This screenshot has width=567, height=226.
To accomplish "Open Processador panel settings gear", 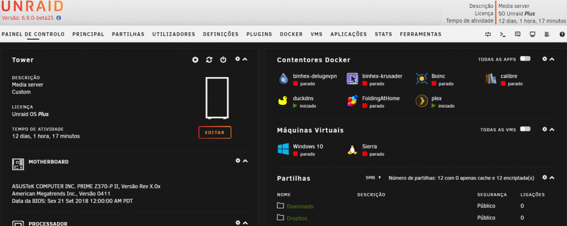I will tap(238, 223).
